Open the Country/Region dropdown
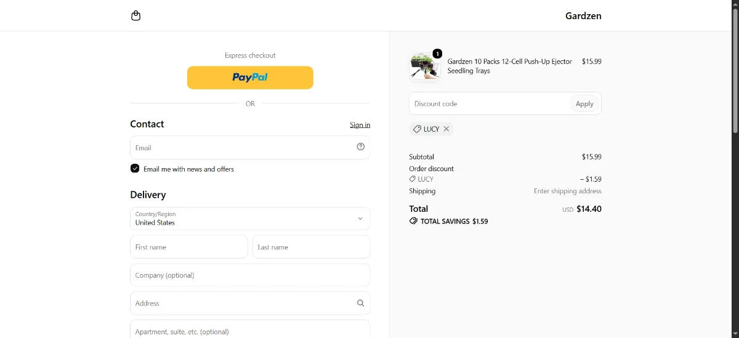Viewport: 739px width, 338px height. (250, 219)
